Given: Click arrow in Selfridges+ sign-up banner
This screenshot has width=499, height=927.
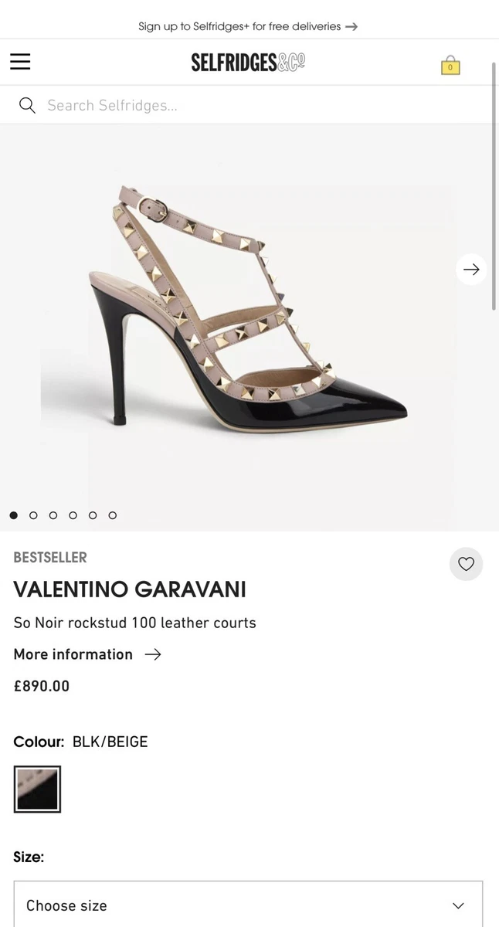Looking at the screenshot, I should 351,26.
